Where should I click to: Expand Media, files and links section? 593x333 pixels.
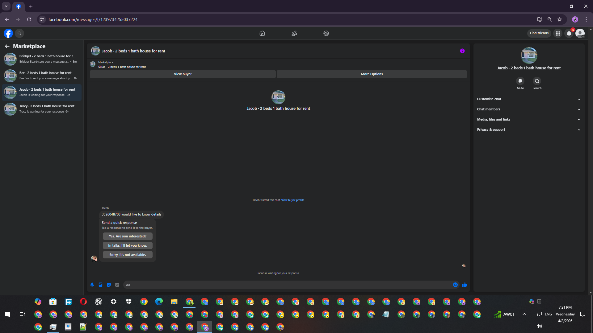pyautogui.click(x=528, y=119)
